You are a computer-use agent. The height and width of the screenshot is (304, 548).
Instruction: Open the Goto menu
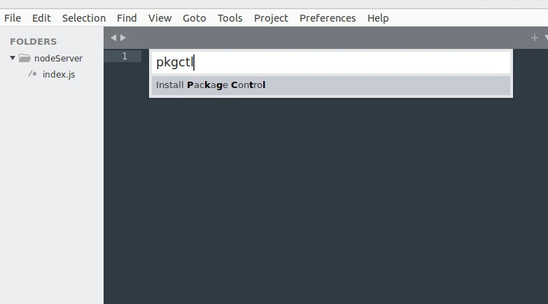tap(194, 18)
